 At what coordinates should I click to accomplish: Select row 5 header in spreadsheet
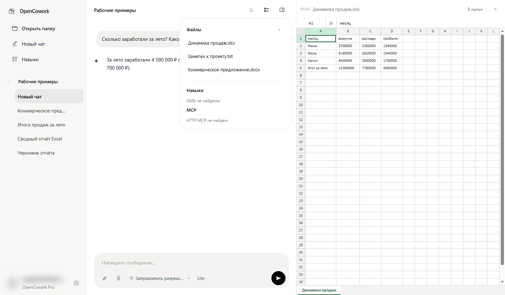[x=301, y=68]
